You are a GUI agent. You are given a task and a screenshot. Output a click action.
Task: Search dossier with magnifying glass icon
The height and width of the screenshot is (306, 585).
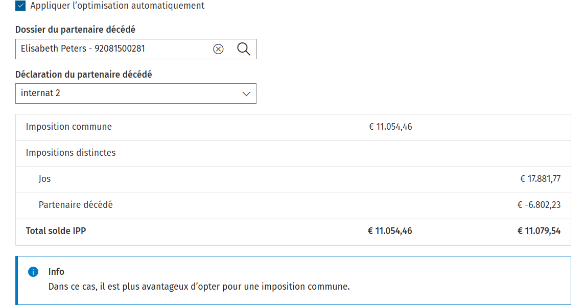[244, 49]
